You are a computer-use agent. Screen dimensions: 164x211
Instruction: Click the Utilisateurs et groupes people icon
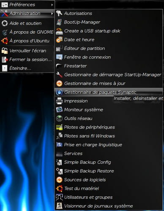(59, 197)
